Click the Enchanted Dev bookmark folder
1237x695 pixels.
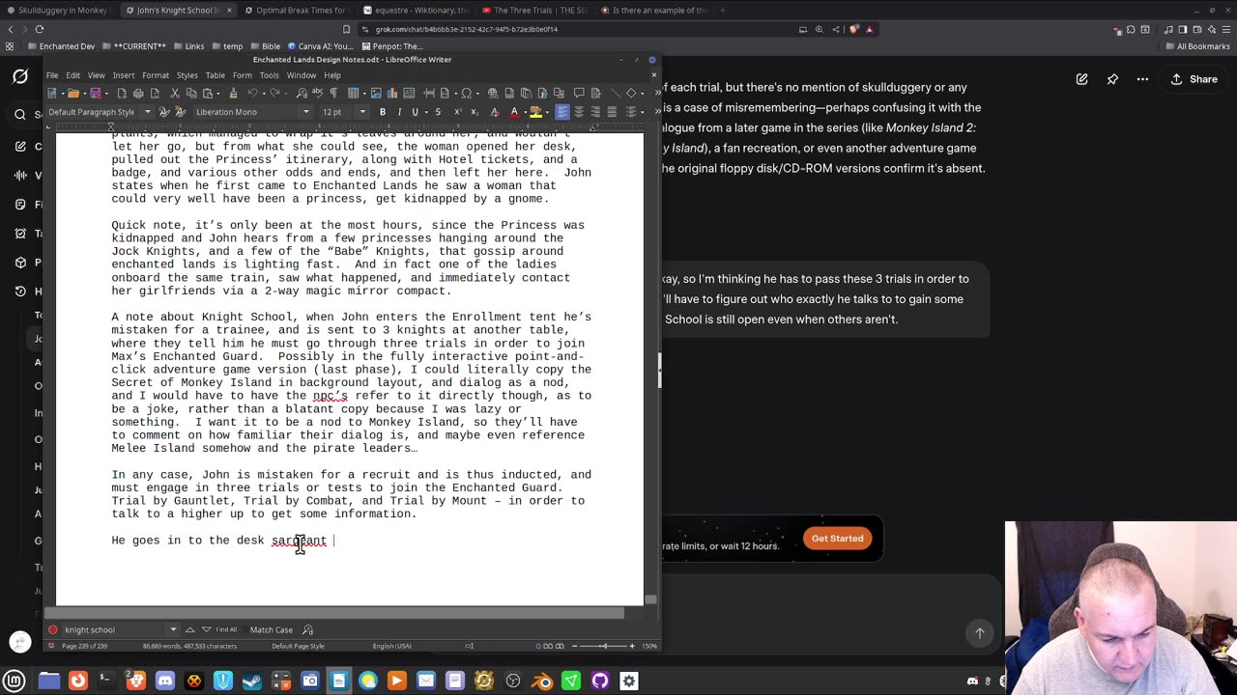(62, 46)
